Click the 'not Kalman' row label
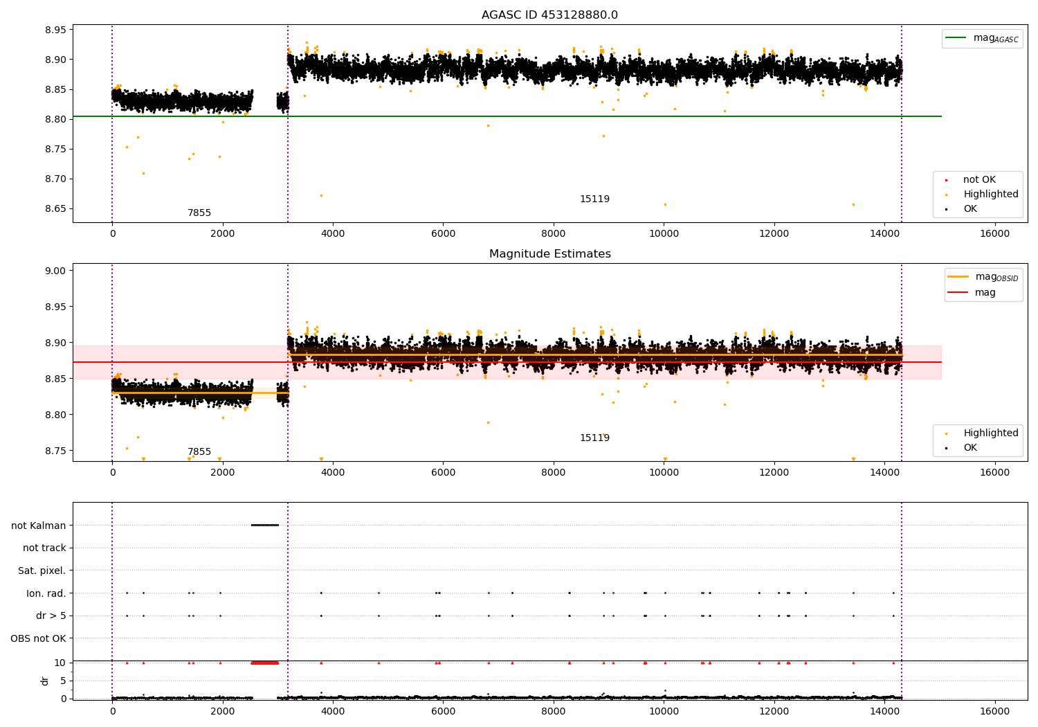This screenshot has width=1038, height=727. click(39, 526)
